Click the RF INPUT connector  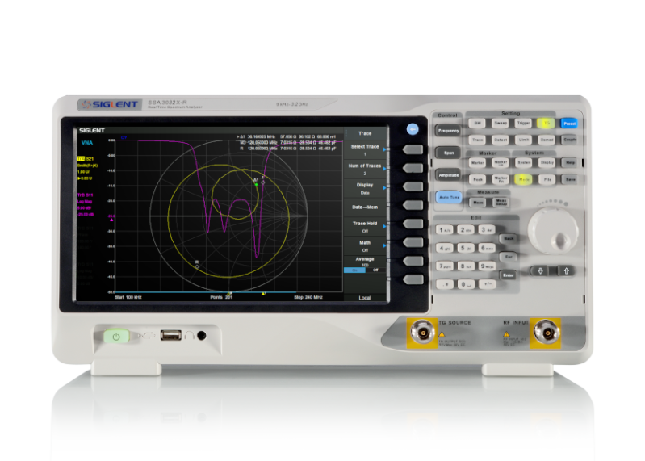(546, 333)
